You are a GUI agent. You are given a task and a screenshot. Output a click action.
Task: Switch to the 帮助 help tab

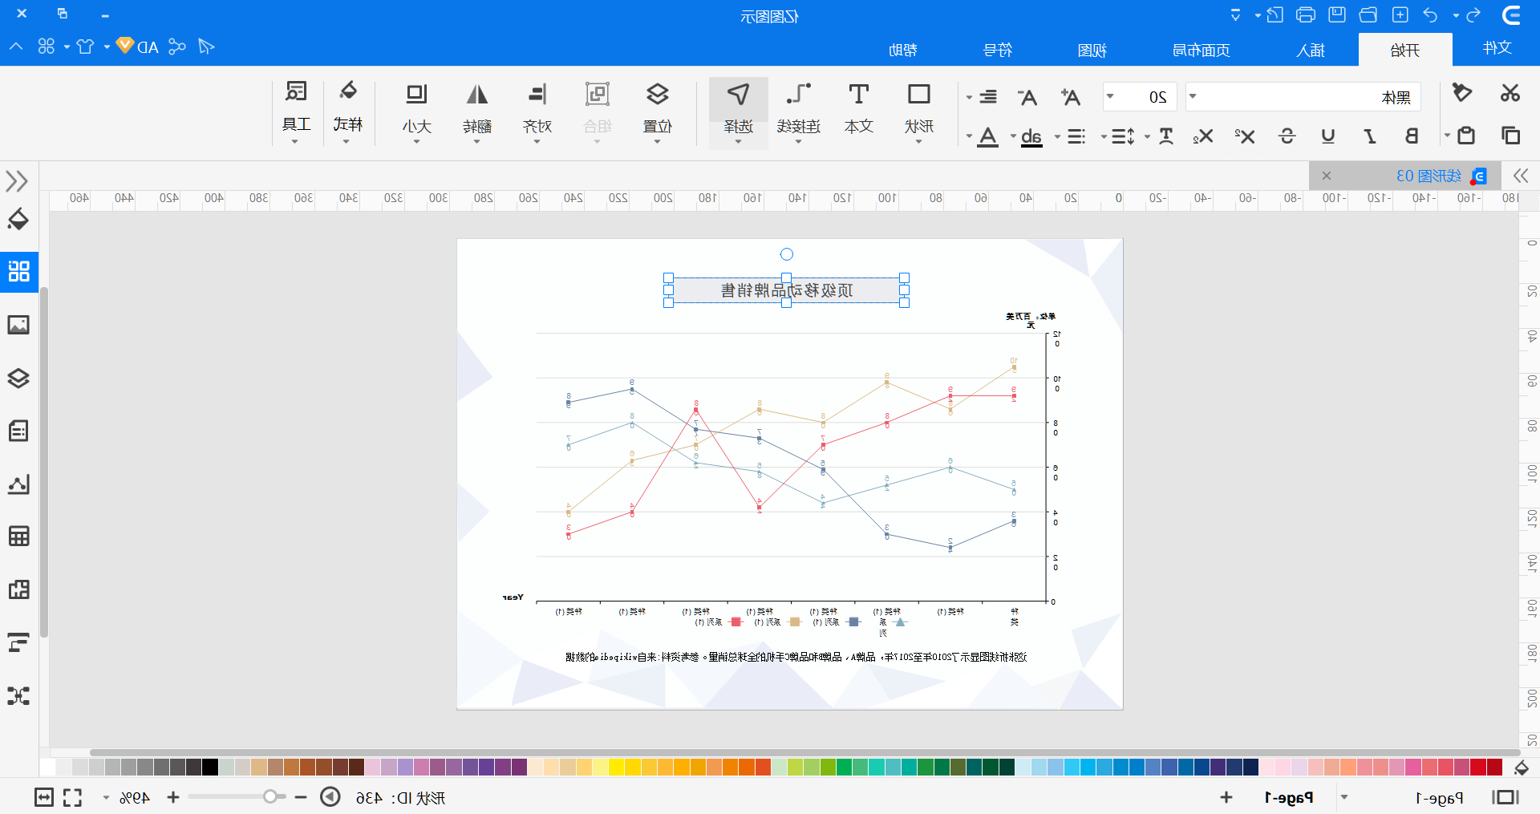903,50
